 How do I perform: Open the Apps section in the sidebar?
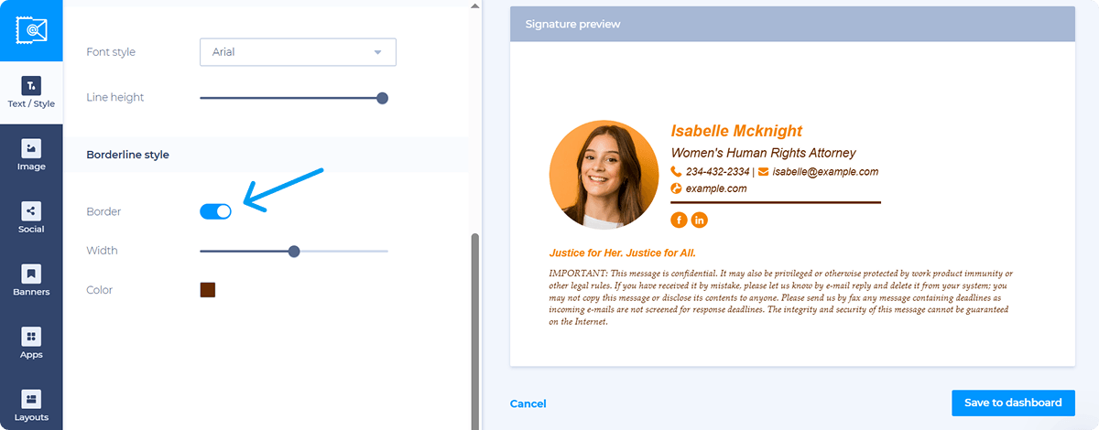tap(31, 344)
